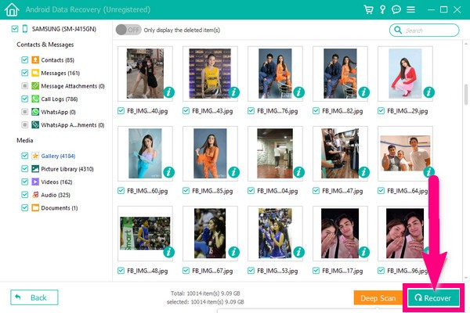The height and width of the screenshot is (313, 470).
Task: Open the shopping cart purchase icon
Action: 369,9
